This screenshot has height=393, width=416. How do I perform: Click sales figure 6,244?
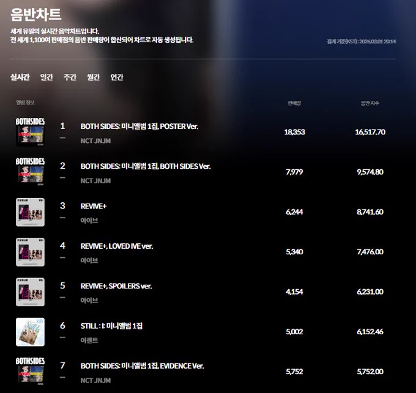click(x=294, y=212)
